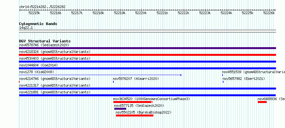Click the small blue nsv4551539 marker

coord(223,75)
